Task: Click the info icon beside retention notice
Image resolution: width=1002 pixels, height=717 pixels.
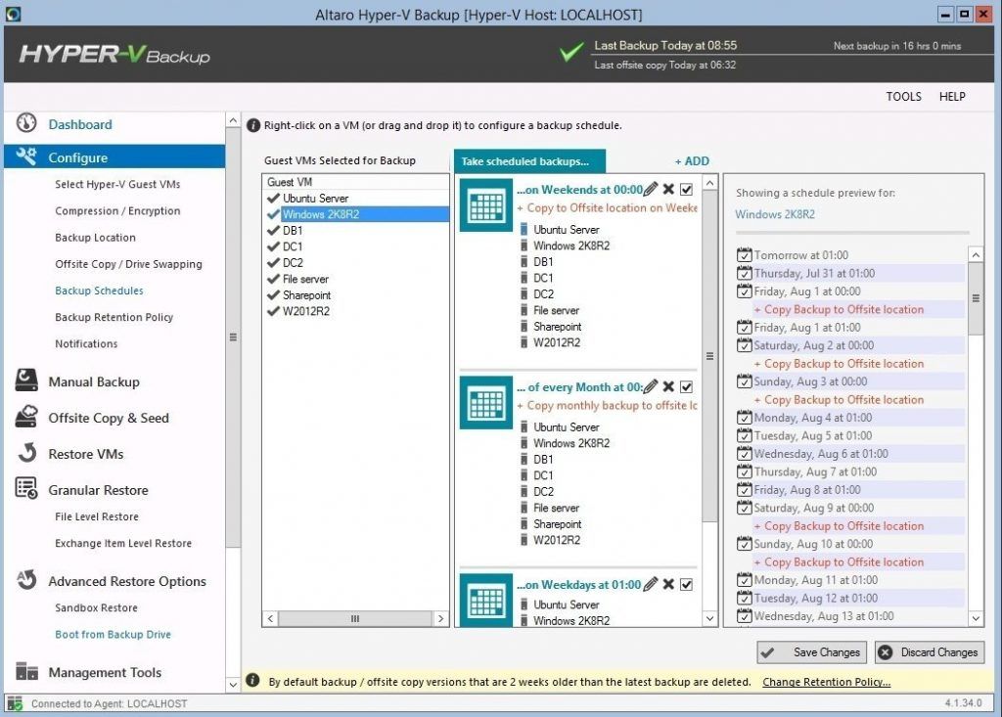Action: point(253,681)
